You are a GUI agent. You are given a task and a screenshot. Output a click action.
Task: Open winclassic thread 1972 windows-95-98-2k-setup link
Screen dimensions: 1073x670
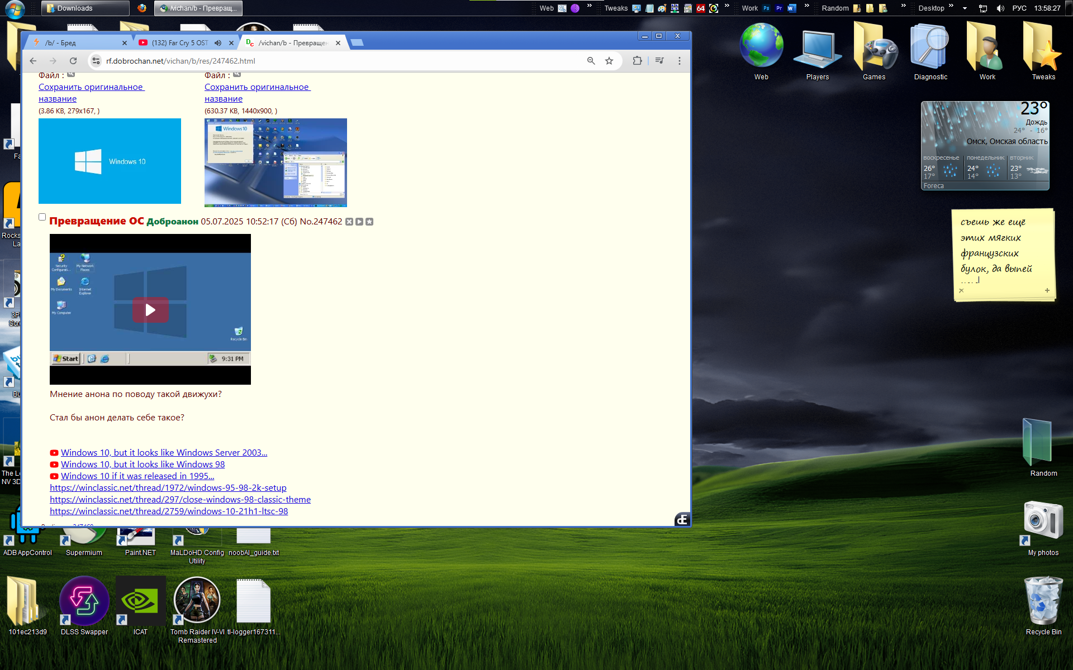tap(168, 488)
